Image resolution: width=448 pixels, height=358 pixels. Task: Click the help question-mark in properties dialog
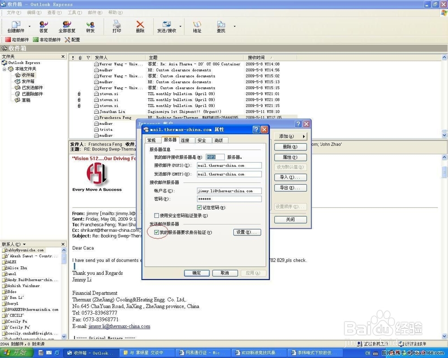point(256,130)
